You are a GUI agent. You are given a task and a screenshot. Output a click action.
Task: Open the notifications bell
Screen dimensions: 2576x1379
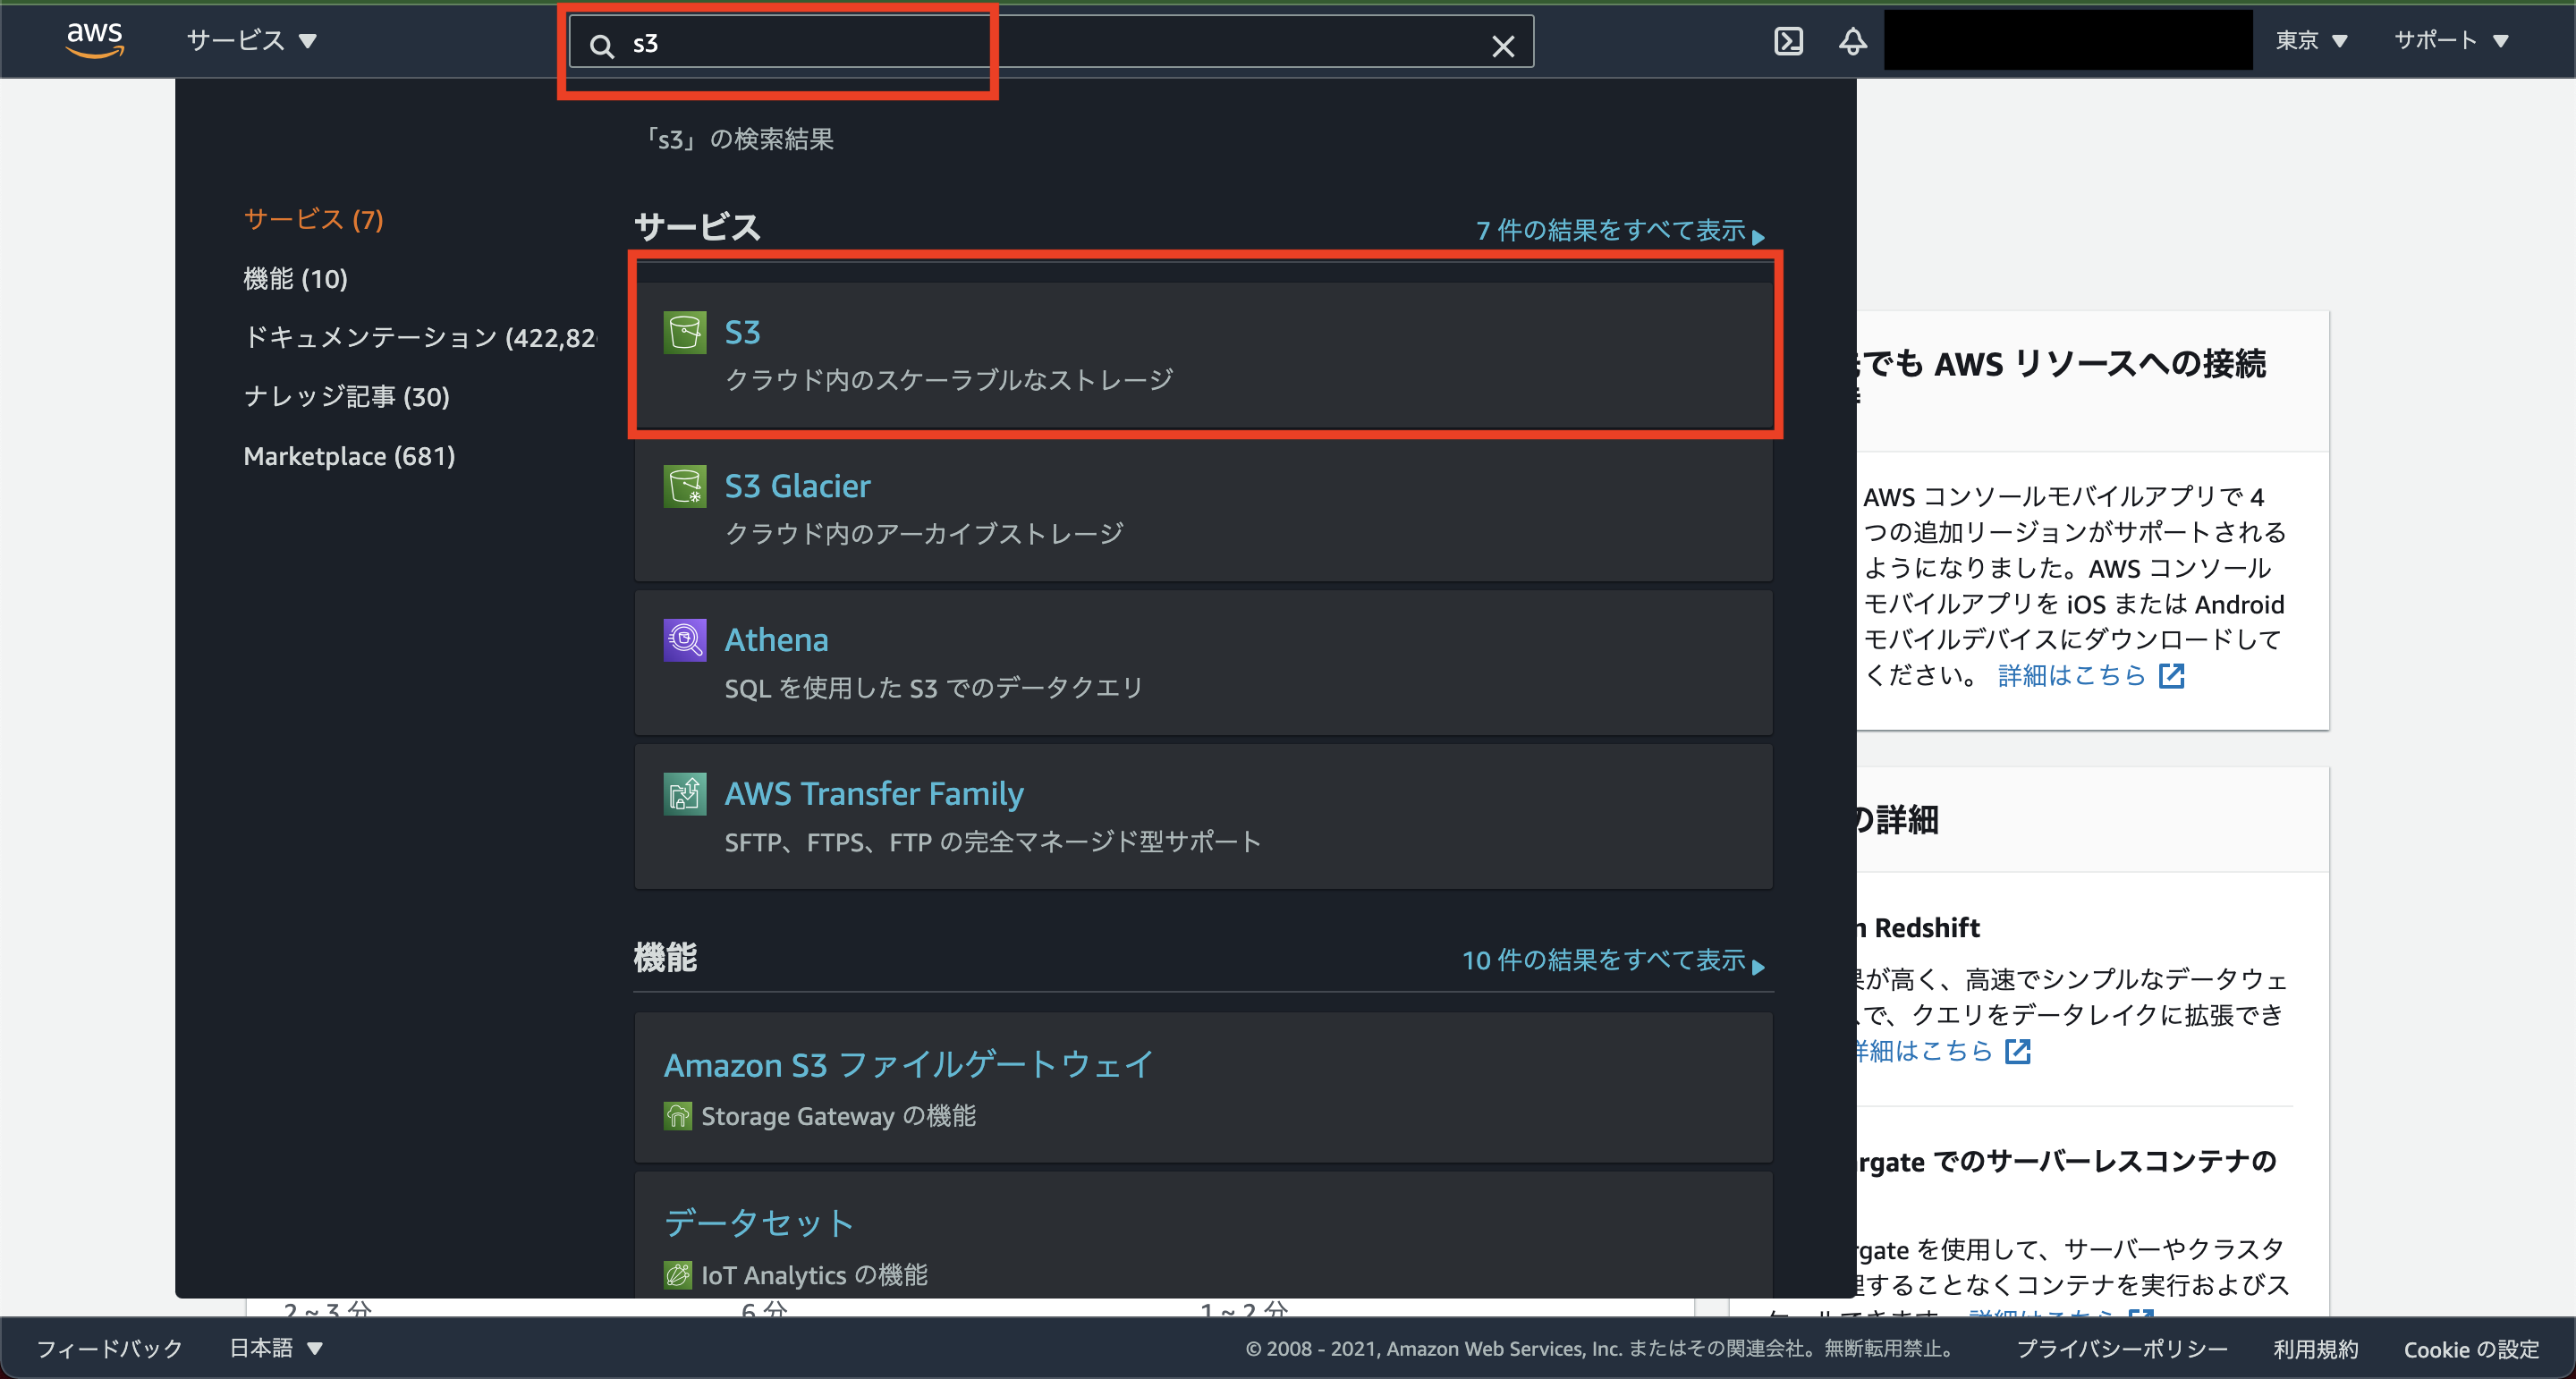click(x=1852, y=41)
